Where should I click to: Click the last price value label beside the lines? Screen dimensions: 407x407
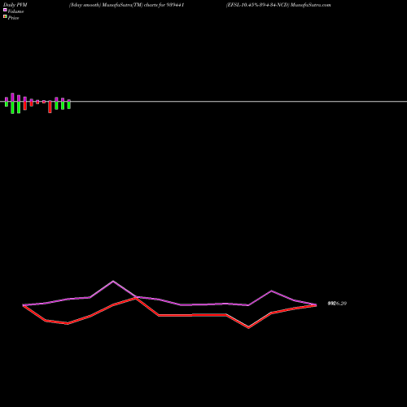point(337,304)
